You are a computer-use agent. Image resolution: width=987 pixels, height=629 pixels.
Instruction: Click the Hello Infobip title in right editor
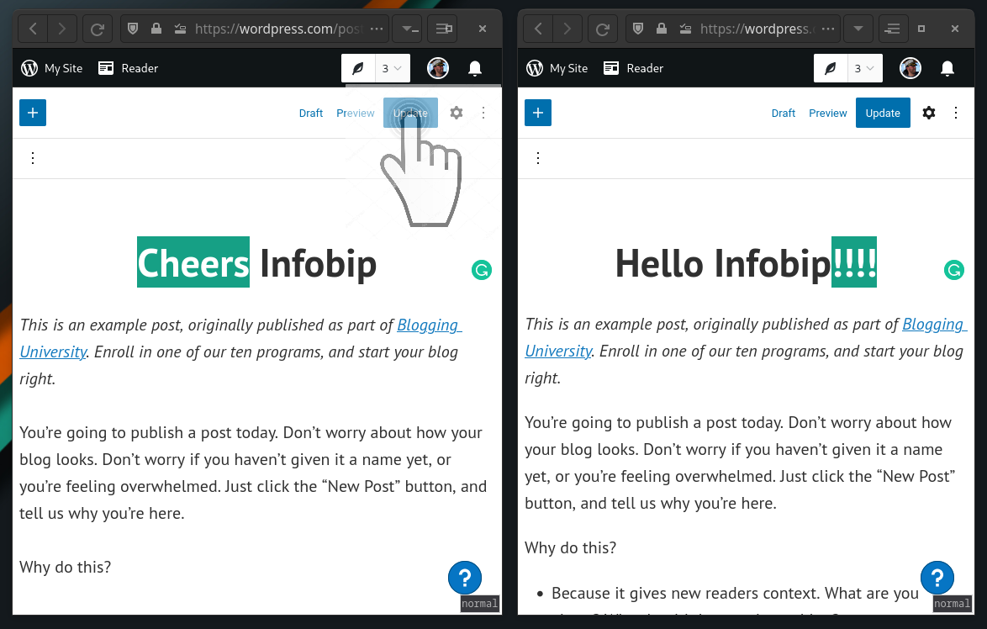(746, 262)
